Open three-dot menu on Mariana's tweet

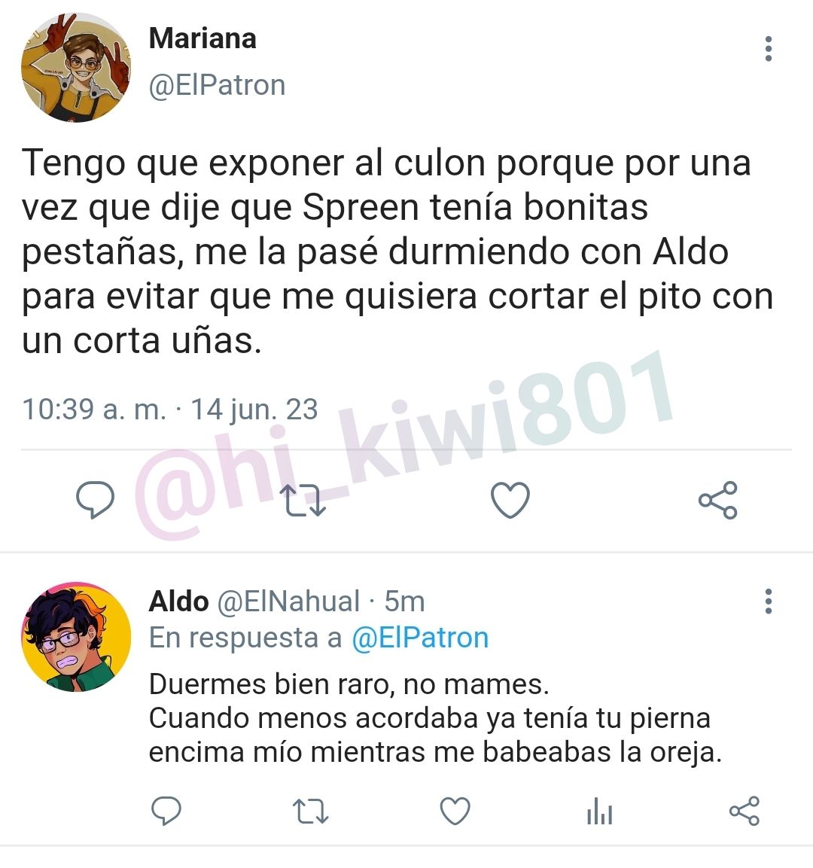point(768,49)
